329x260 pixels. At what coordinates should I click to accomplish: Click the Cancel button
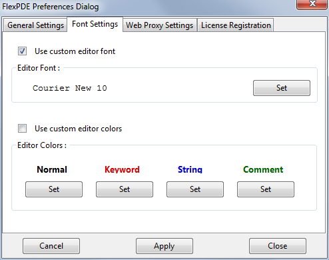point(51,246)
